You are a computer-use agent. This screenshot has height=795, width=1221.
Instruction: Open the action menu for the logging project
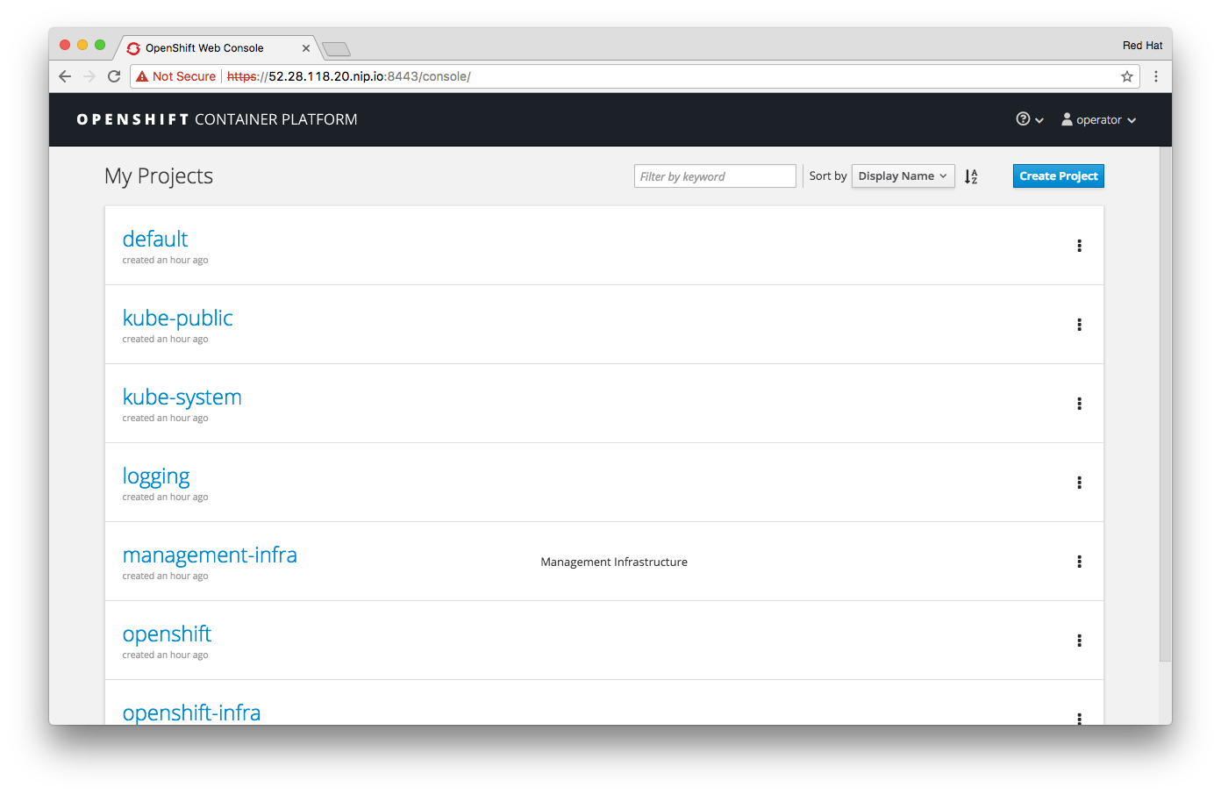[1079, 483]
